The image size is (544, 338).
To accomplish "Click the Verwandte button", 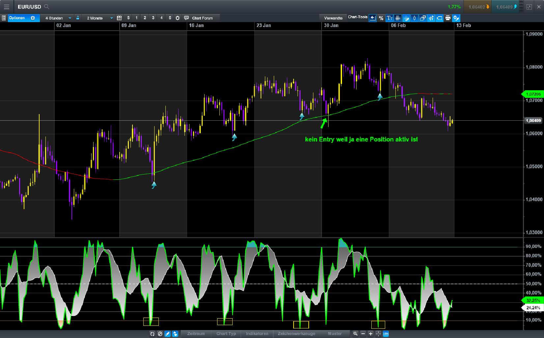I will click(x=333, y=18).
